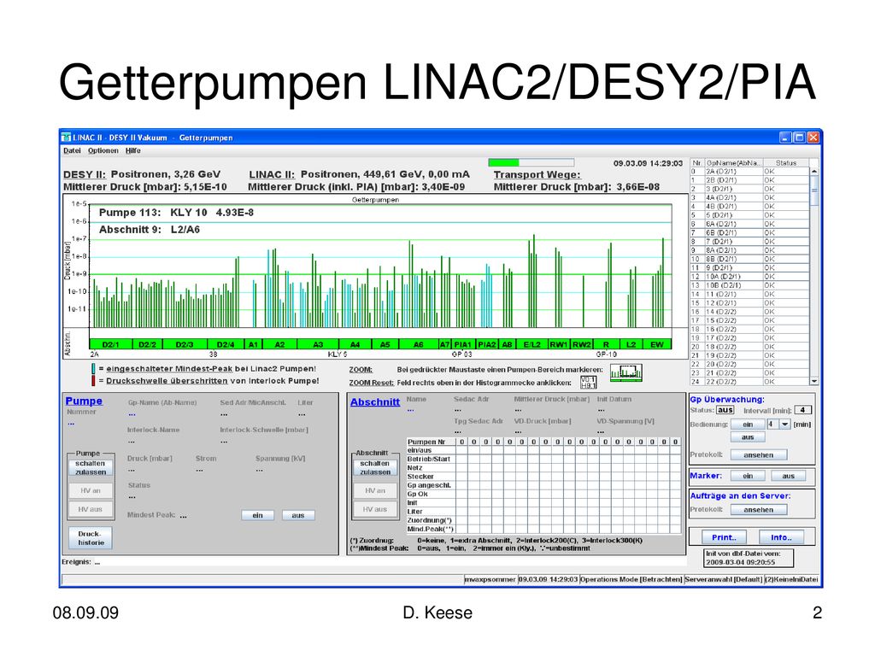Select section PIA2 in Abschnitt bar
875x656 pixels.
(x=486, y=345)
